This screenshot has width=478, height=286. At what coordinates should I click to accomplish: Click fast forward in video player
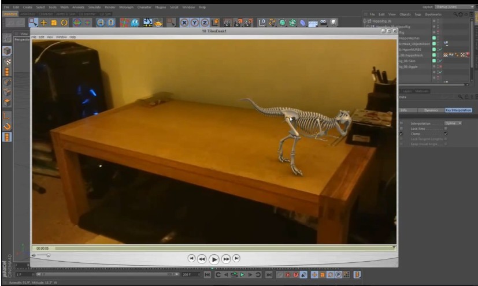(226, 259)
